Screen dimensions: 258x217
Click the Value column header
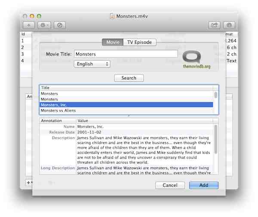click(x=145, y=121)
